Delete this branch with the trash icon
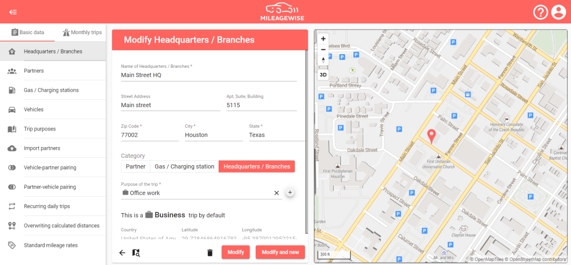 pyautogui.click(x=210, y=252)
